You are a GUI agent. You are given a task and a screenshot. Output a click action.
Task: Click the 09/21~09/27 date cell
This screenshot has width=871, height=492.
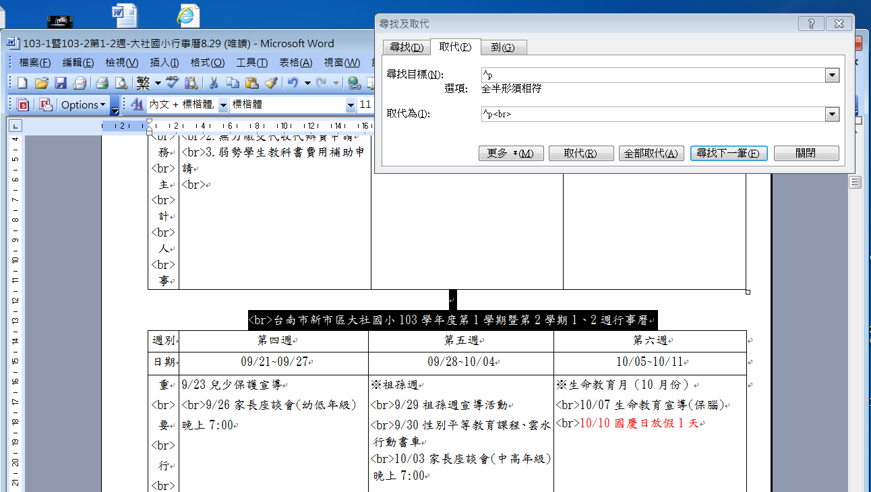point(274,363)
